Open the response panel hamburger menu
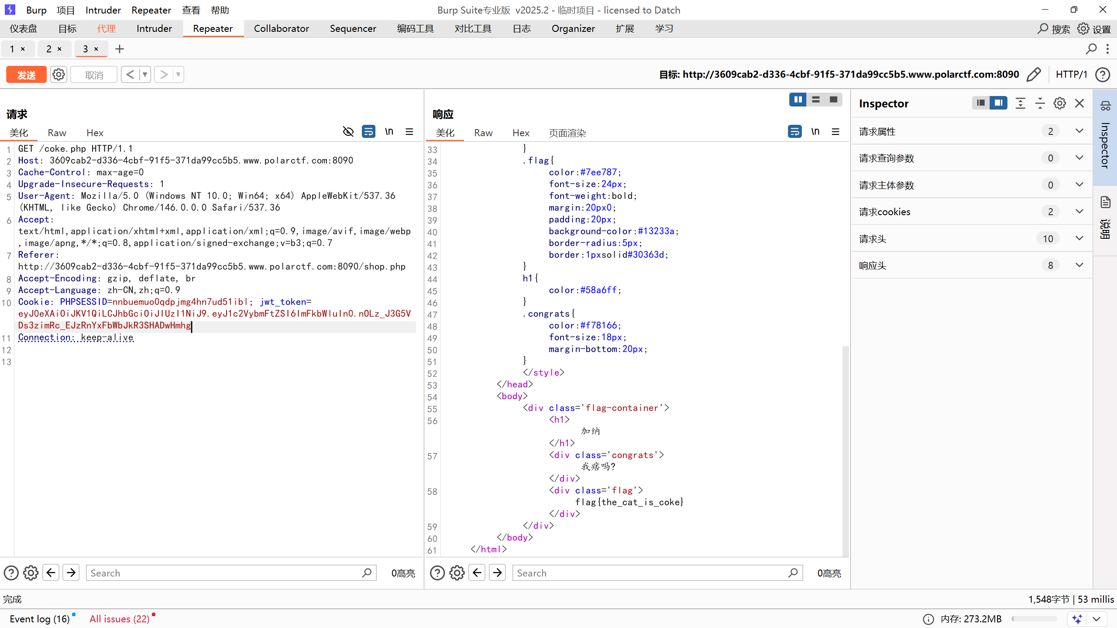 tap(835, 132)
